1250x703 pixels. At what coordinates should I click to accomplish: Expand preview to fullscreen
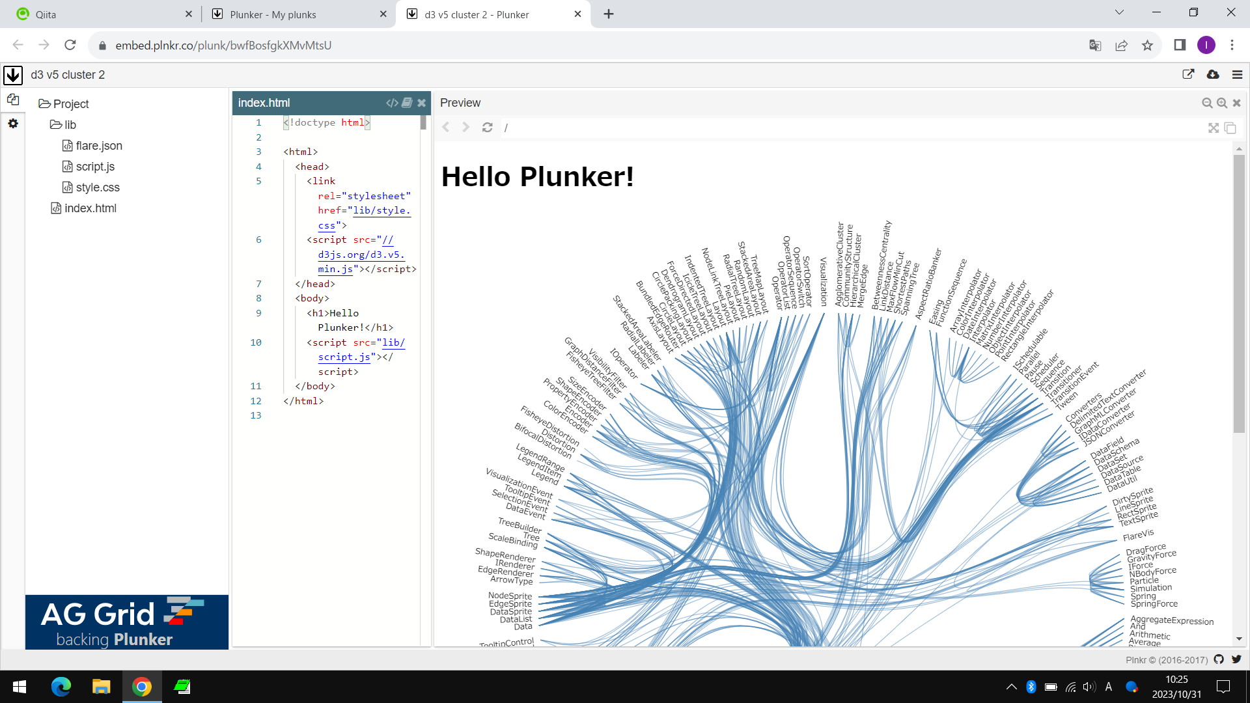1214,128
